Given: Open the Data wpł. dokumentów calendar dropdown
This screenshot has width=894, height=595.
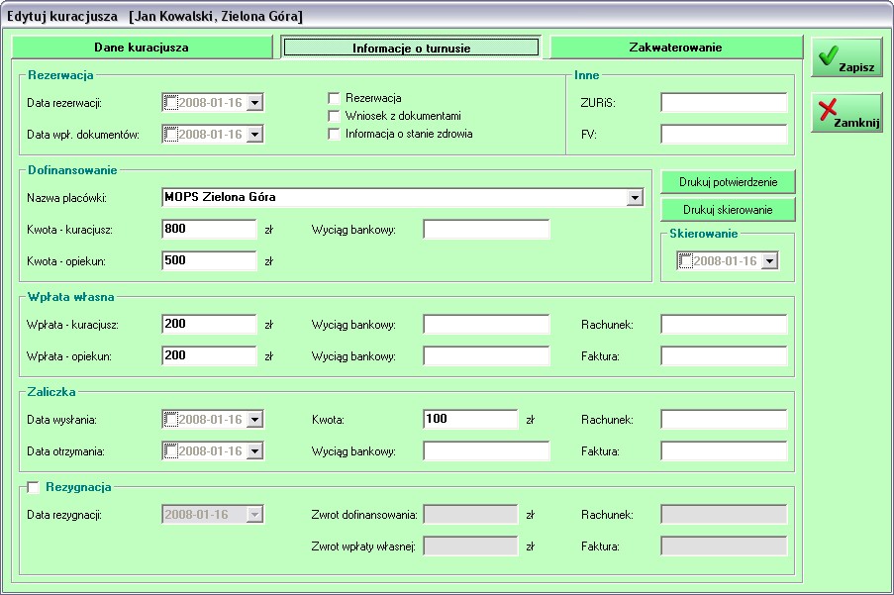Looking at the screenshot, I should pos(254,135).
